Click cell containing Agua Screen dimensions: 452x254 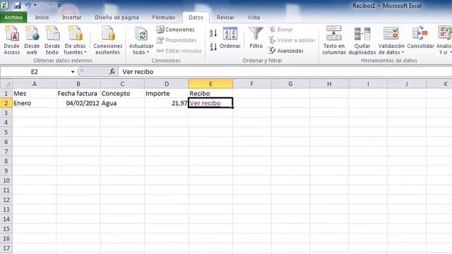click(x=122, y=103)
